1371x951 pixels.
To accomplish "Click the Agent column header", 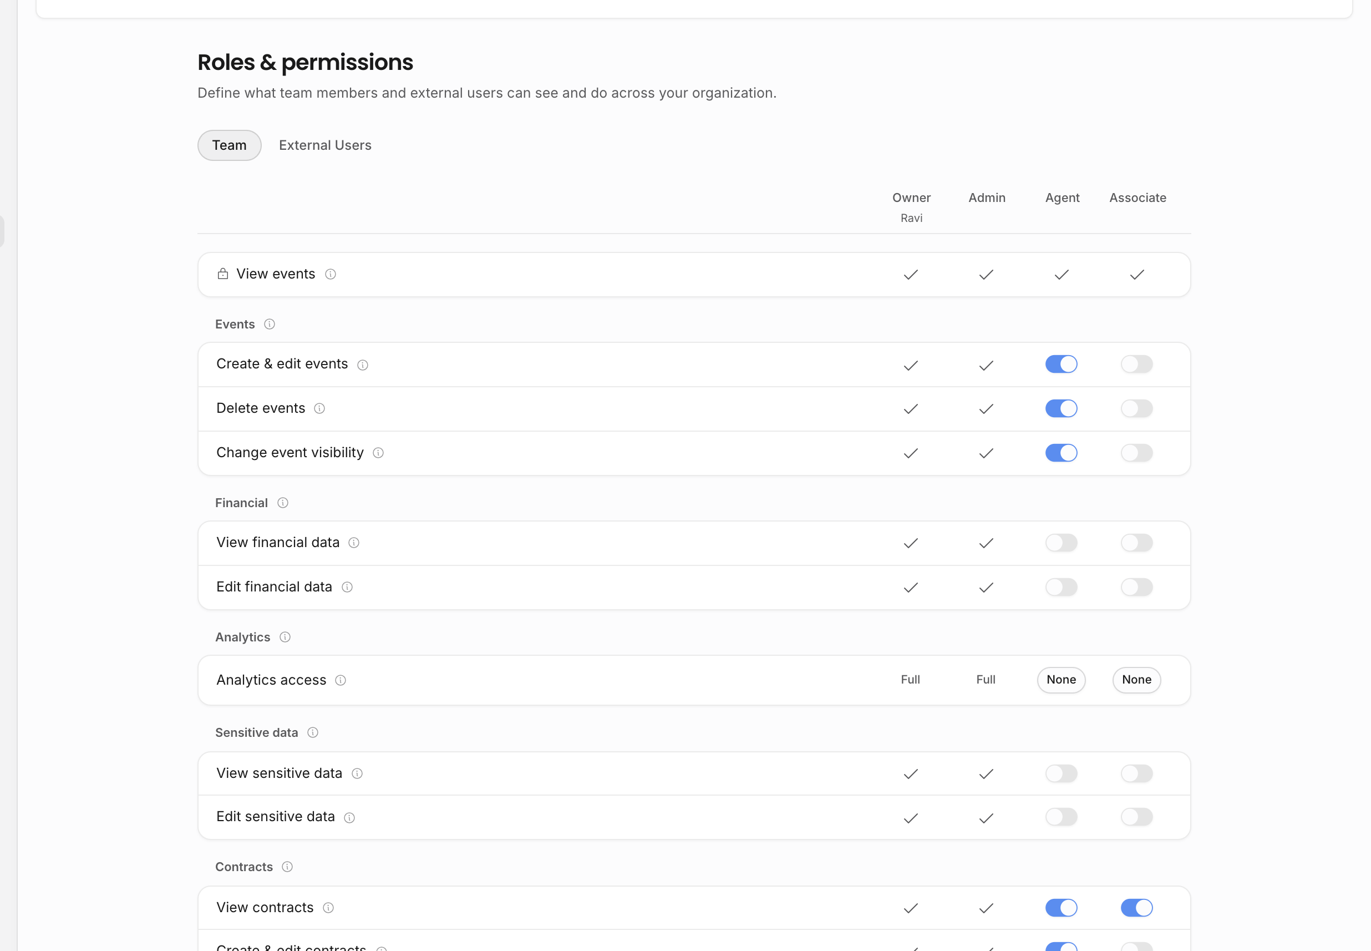I will click(1063, 198).
